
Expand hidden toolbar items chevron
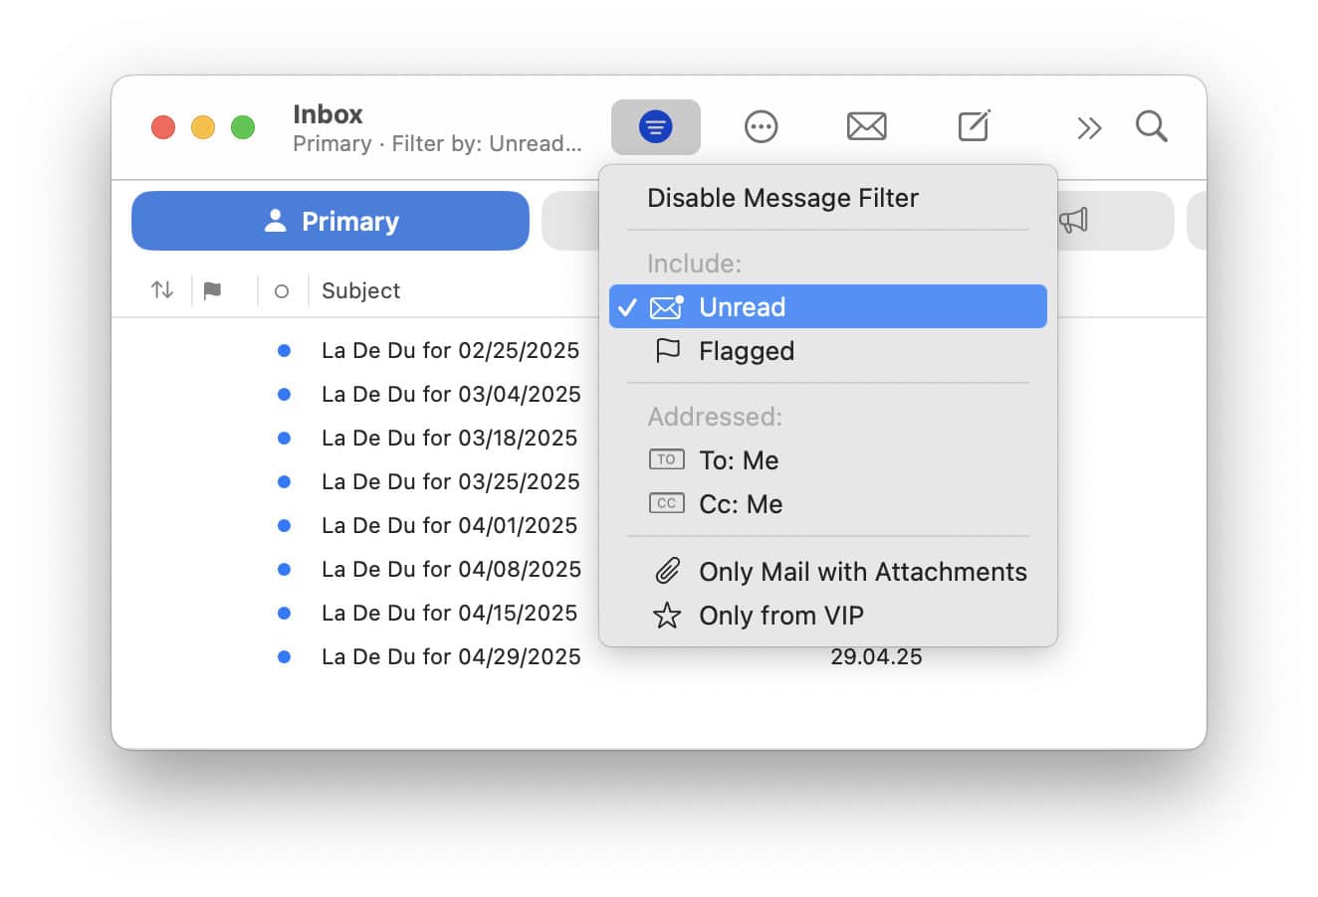pos(1089,128)
